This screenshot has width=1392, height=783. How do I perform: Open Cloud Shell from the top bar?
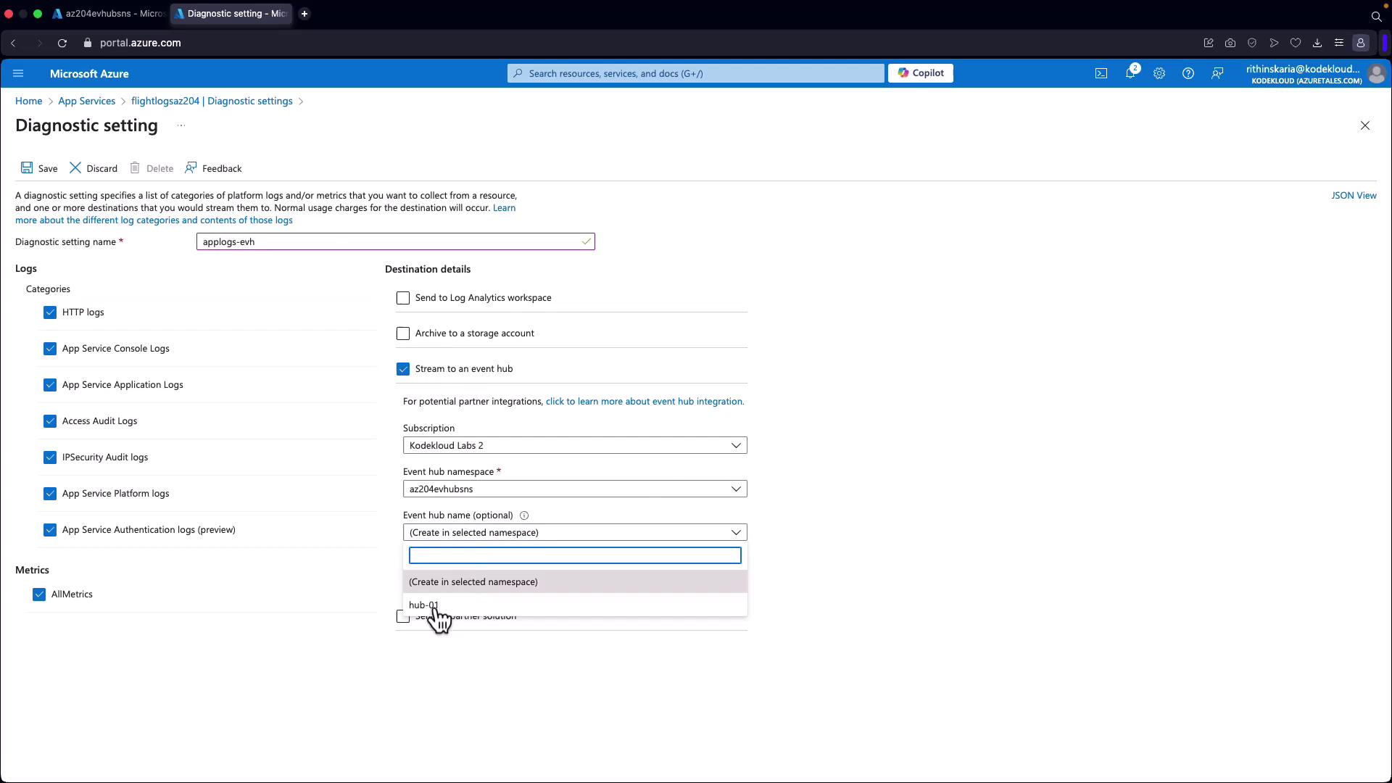[x=1101, y=73]
